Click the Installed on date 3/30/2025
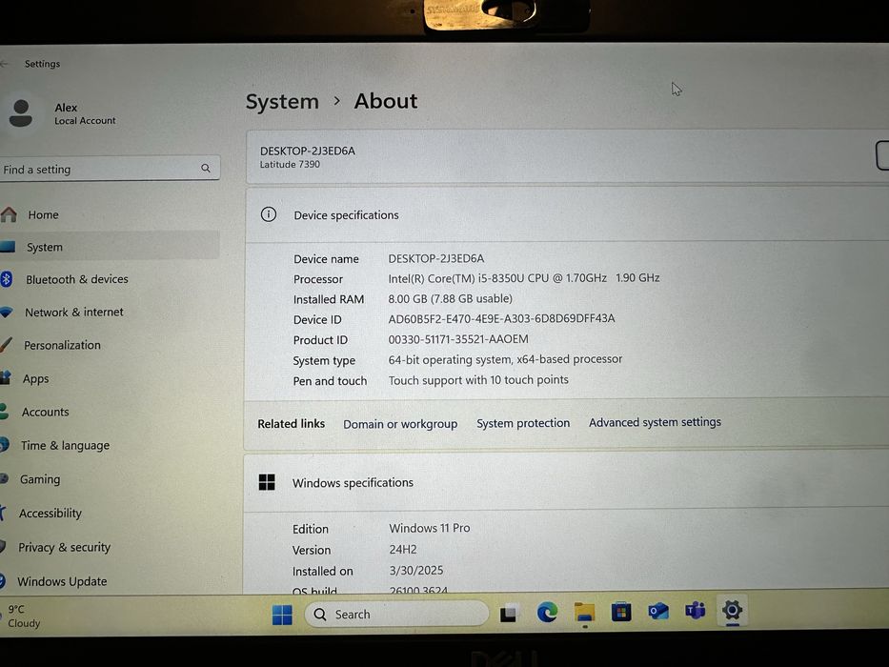This screenshot has width=889, height=667. pyautogui.click(x=416, y=571)
